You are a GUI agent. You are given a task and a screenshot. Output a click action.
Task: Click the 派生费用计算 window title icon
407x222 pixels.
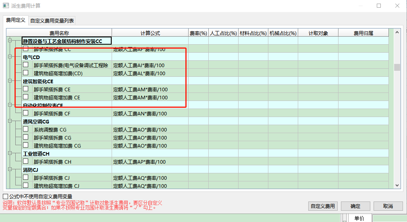coord(6,6)
